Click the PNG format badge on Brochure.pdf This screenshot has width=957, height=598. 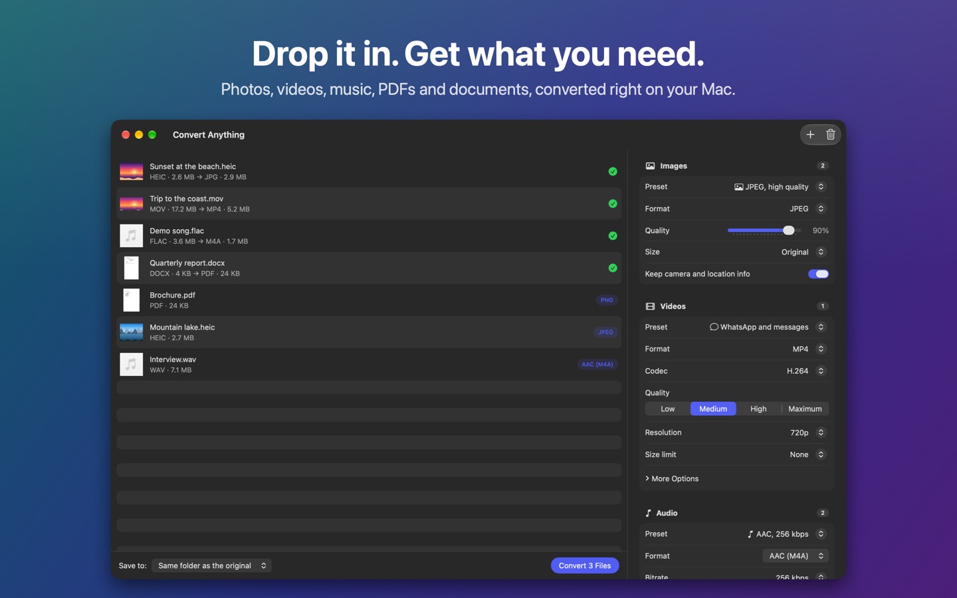pyautogui.click(x=607, y=300)
